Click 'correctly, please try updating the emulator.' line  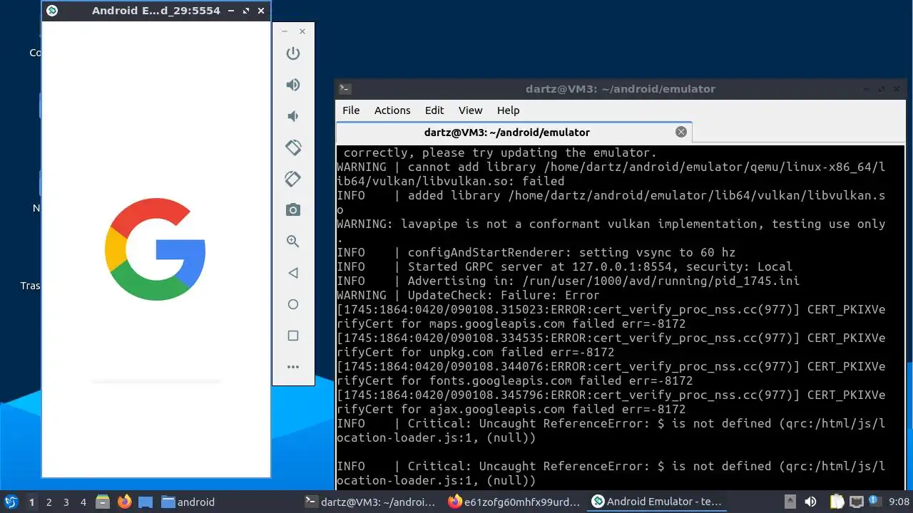tap(500, 152)
